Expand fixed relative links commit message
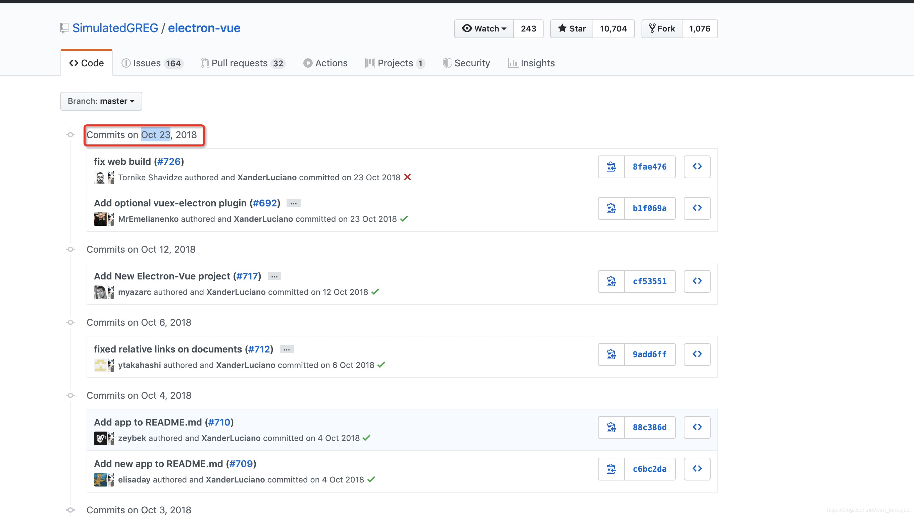 click(286, 349)
